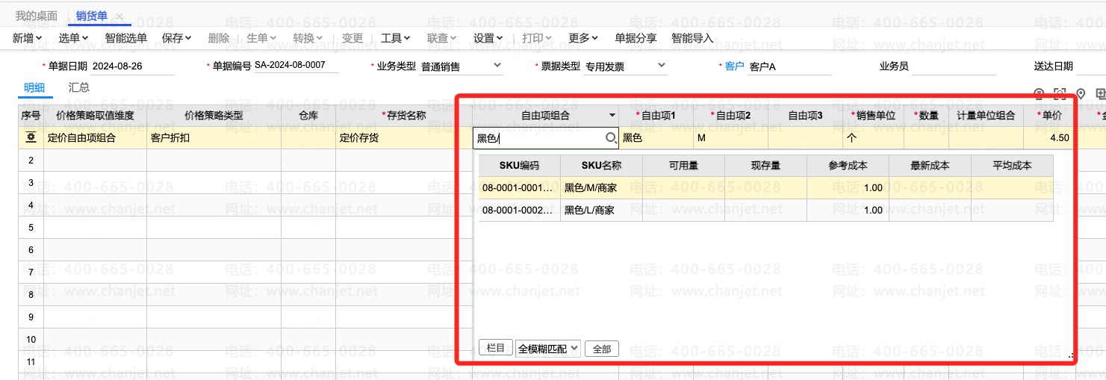Click the row 1 settings gear icon

pyautogui.click(x=31, y=137)
